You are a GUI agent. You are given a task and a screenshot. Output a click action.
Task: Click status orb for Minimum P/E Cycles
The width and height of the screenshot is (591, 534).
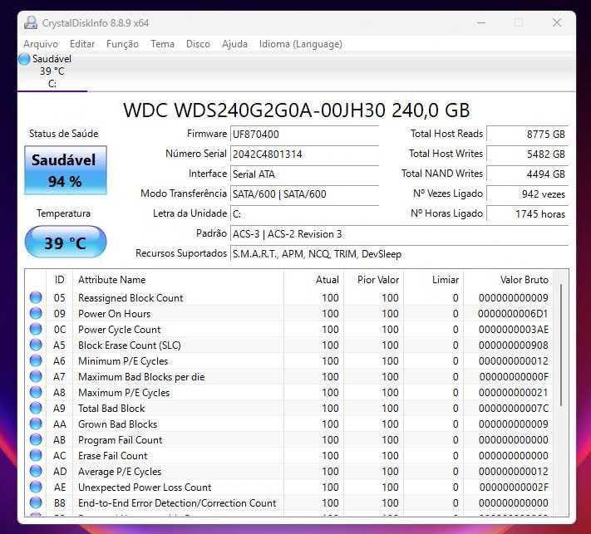(x=36, y=360)
